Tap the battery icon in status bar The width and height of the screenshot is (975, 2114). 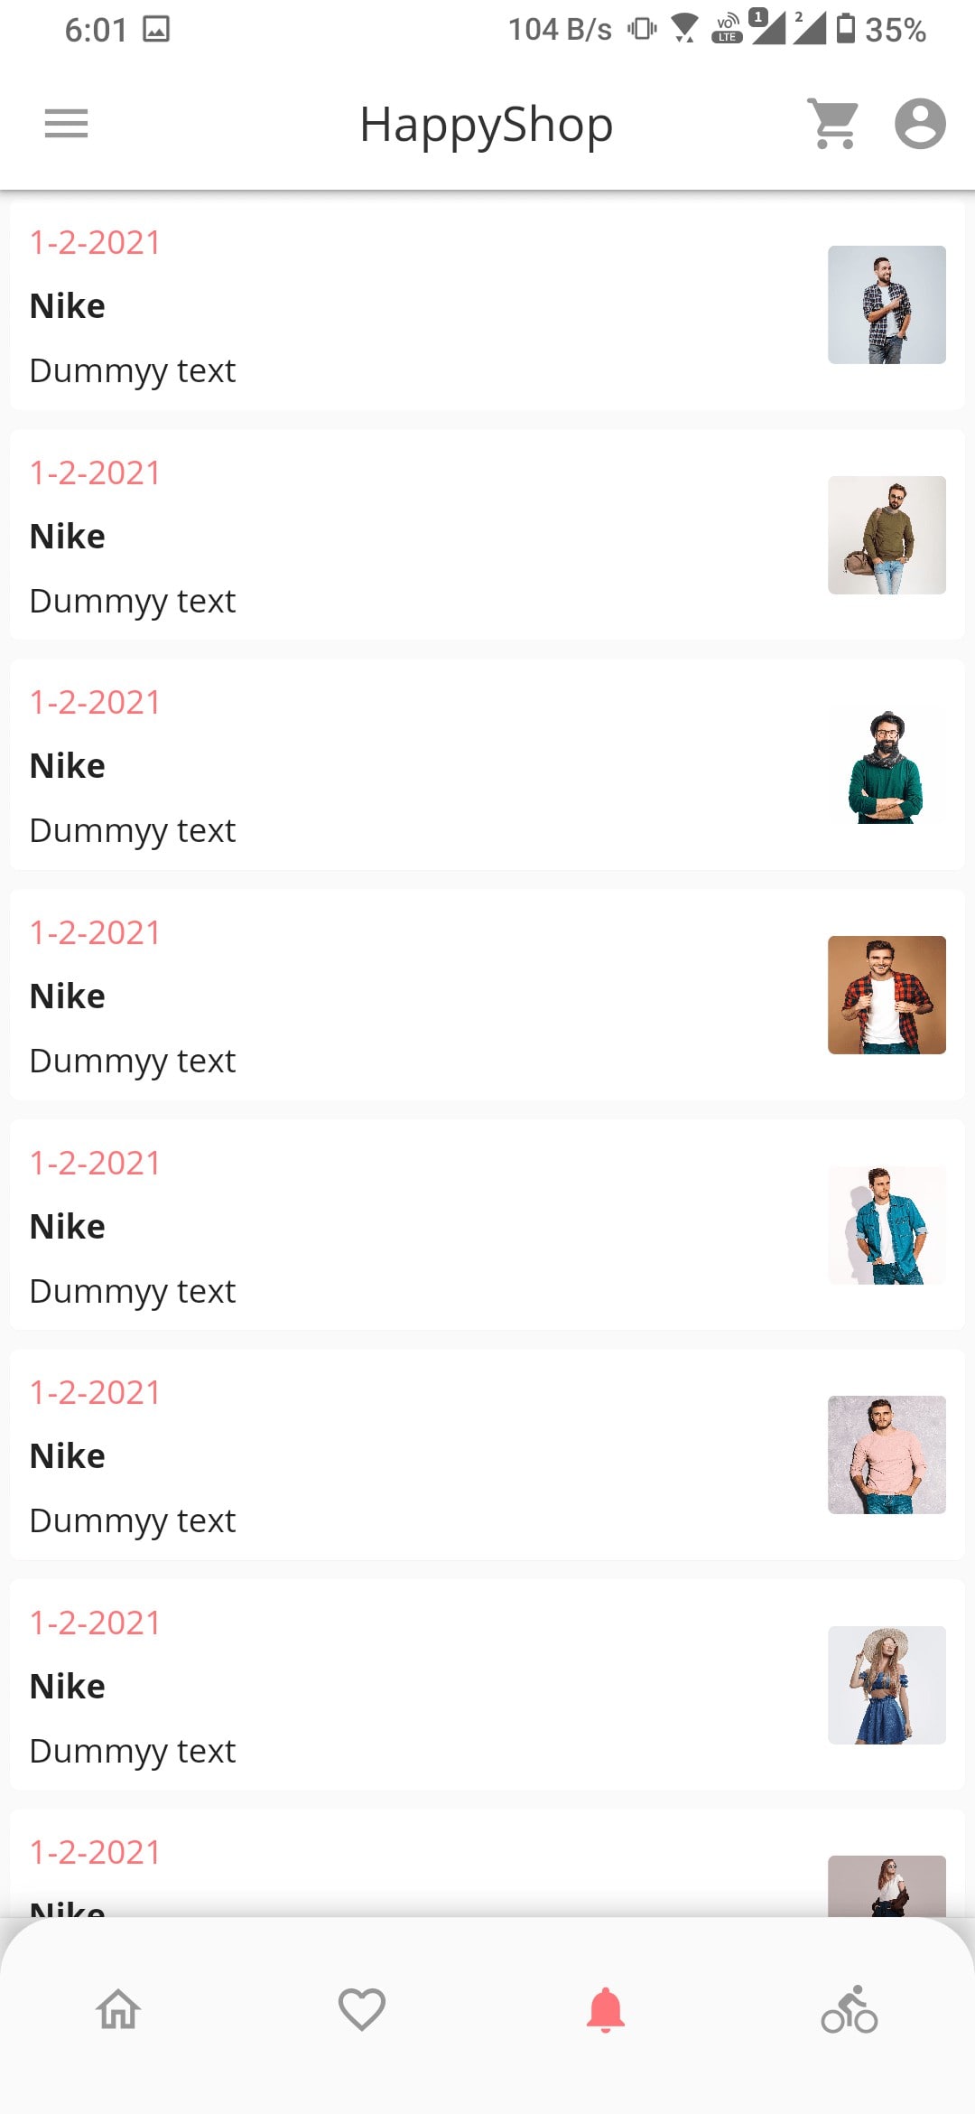coord(846,29)
